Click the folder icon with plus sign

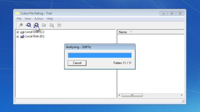[x=52, y=25]
